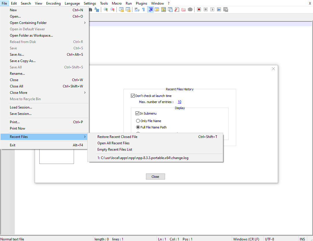Open the Function List toolbar icon

[x=177, y=10]
